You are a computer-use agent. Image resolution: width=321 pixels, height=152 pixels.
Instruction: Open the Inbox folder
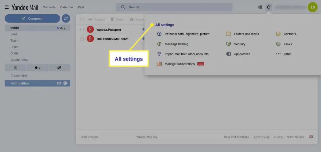tap(37, 28)
